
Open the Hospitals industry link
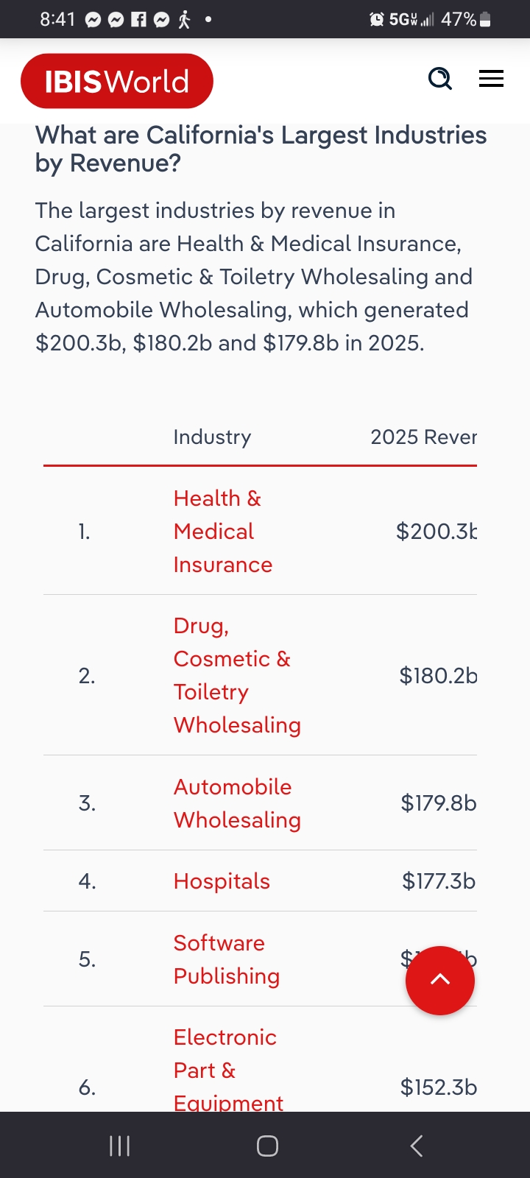pyautogui.click(x=222, y=881)
